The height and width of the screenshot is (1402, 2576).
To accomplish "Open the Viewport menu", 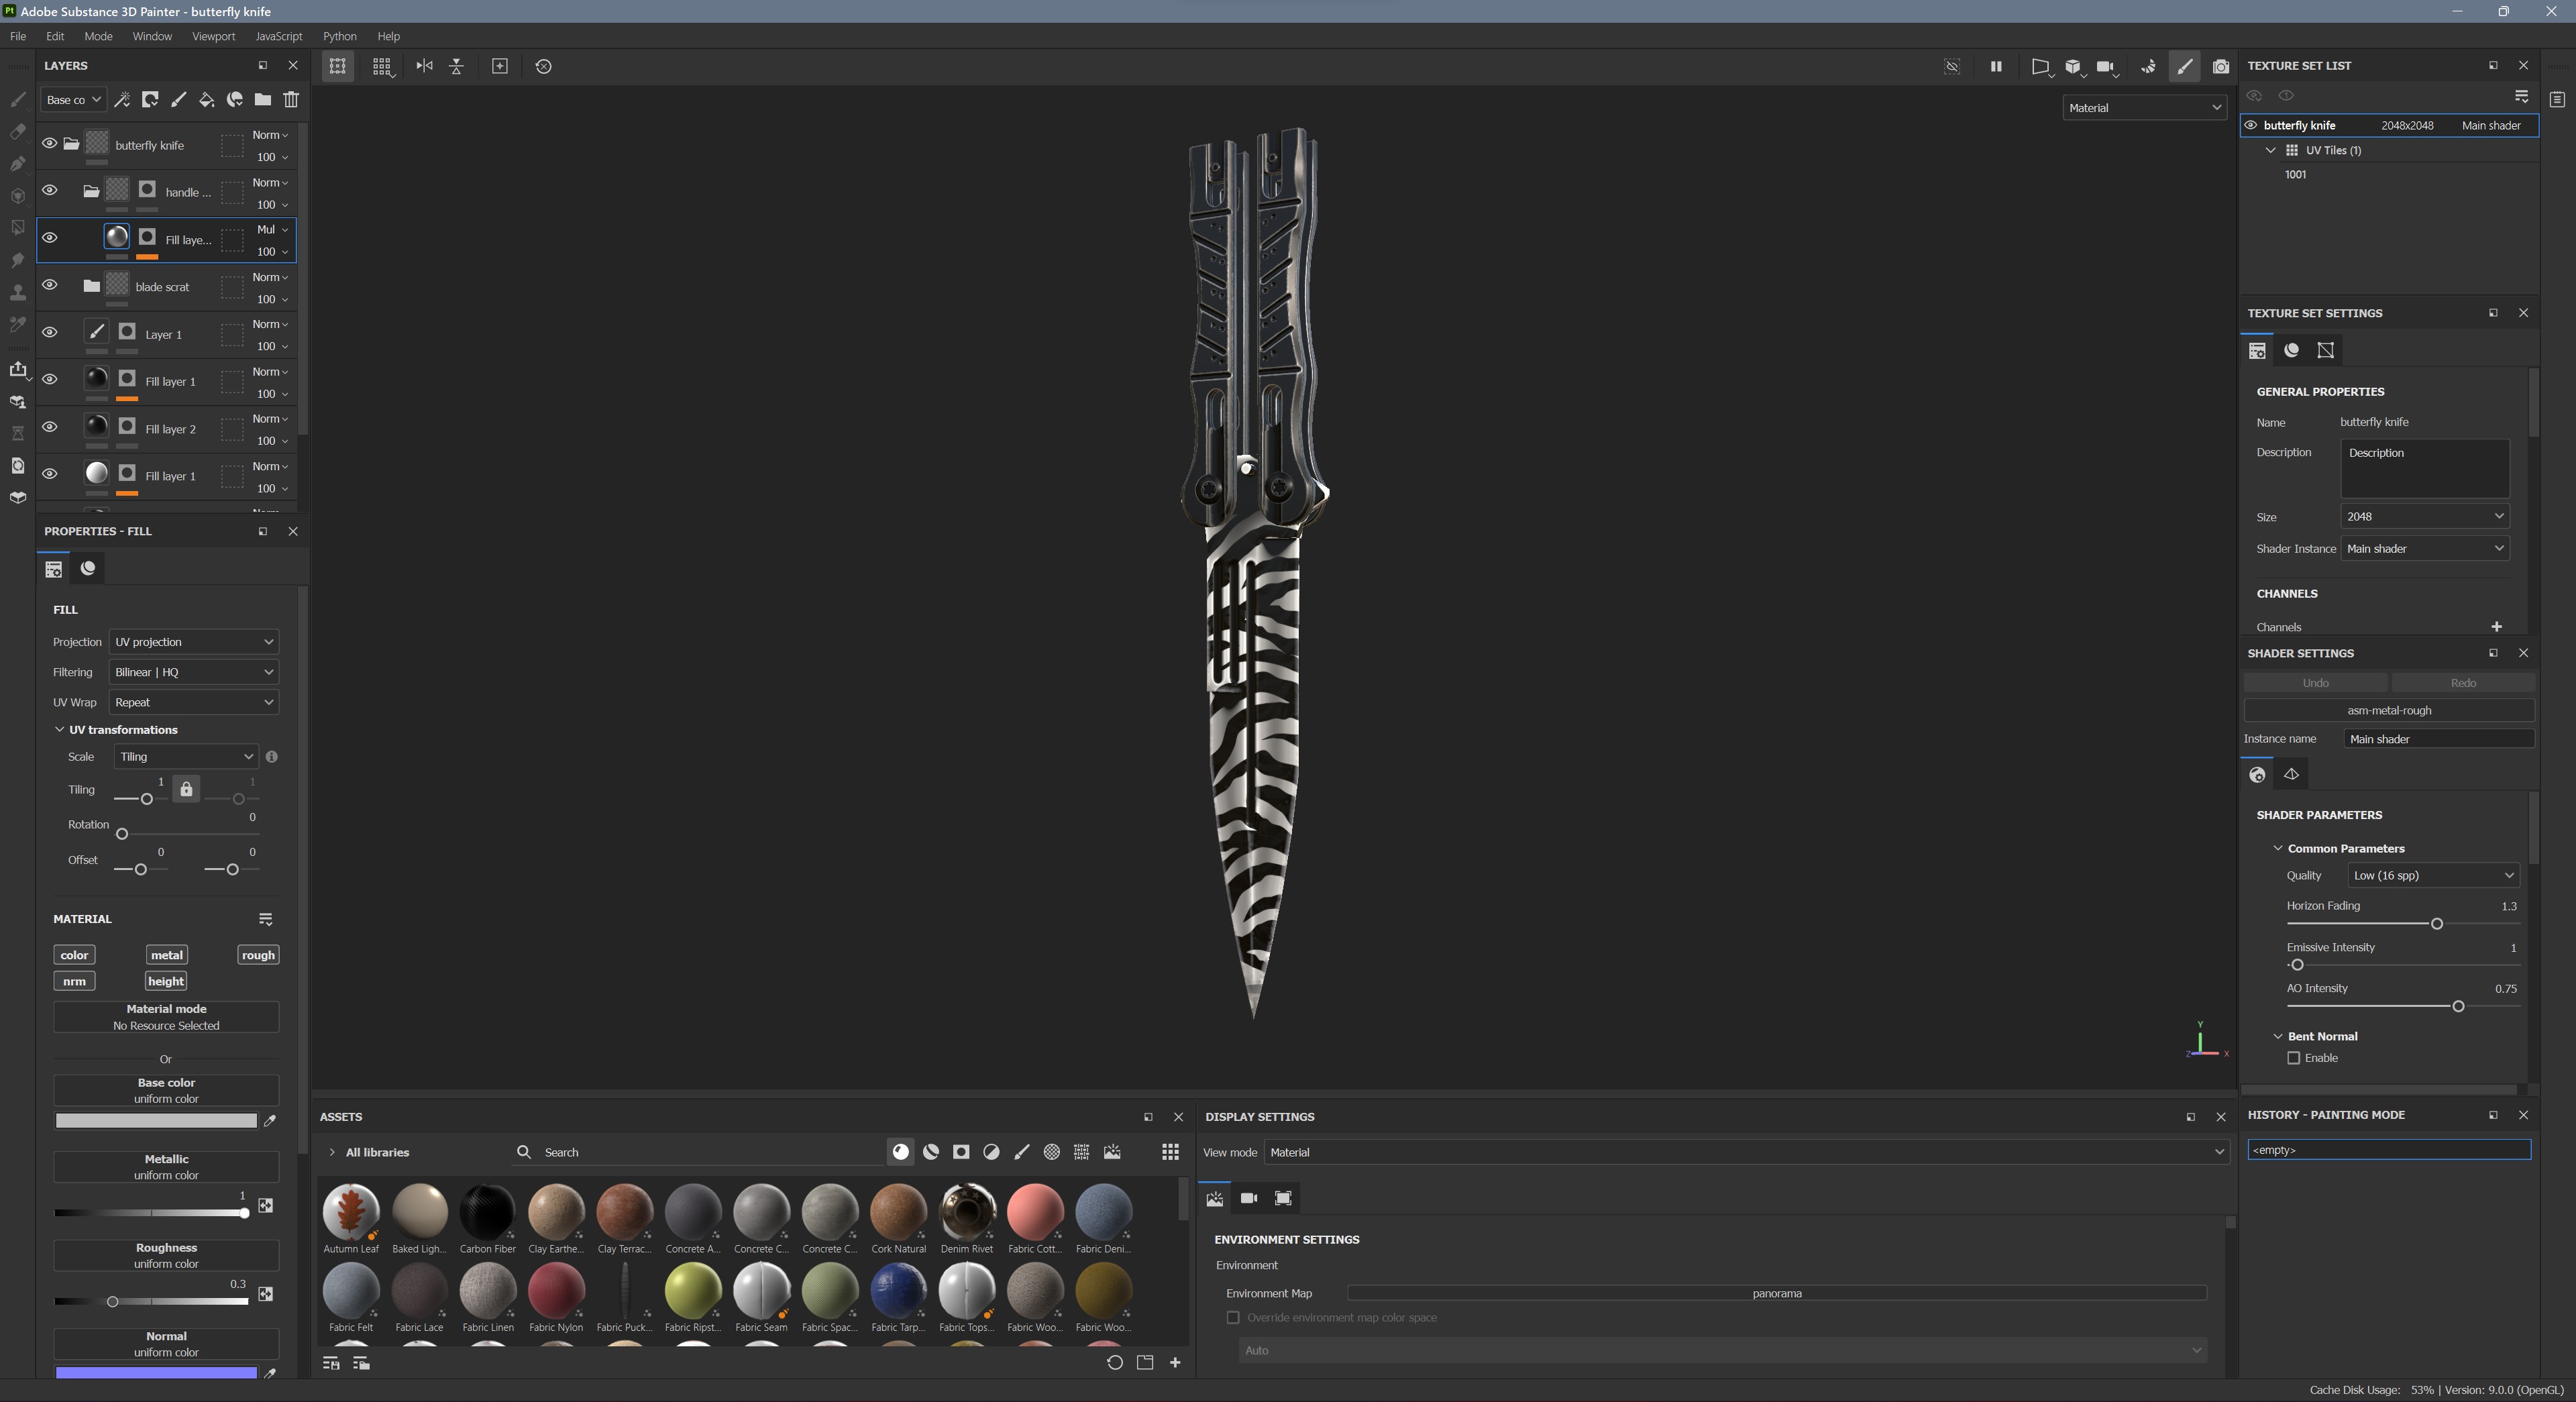I will pyautogui.click(x=214, y=36).
